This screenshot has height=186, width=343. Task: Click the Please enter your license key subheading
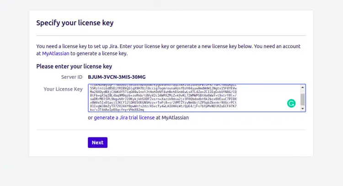tap(74, 66)
